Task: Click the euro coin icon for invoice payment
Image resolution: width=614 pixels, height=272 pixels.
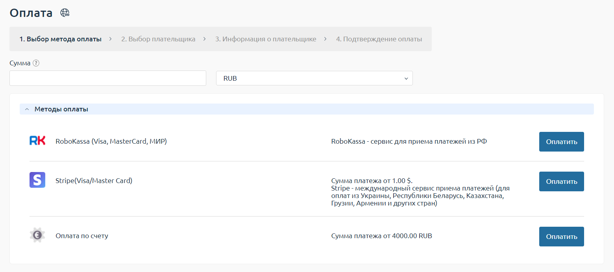Action: (x=37, y=235)
